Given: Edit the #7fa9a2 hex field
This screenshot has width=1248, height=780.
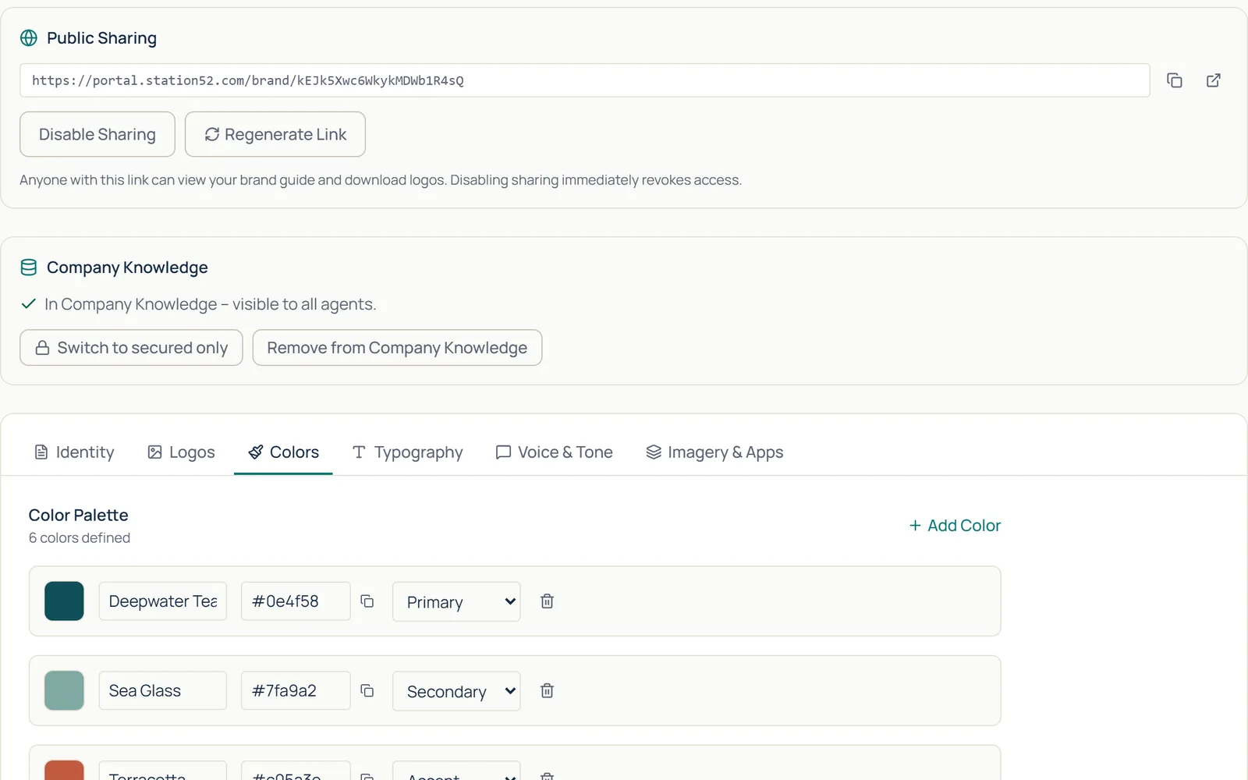Looking at the screenshot, I should (296, 691).
